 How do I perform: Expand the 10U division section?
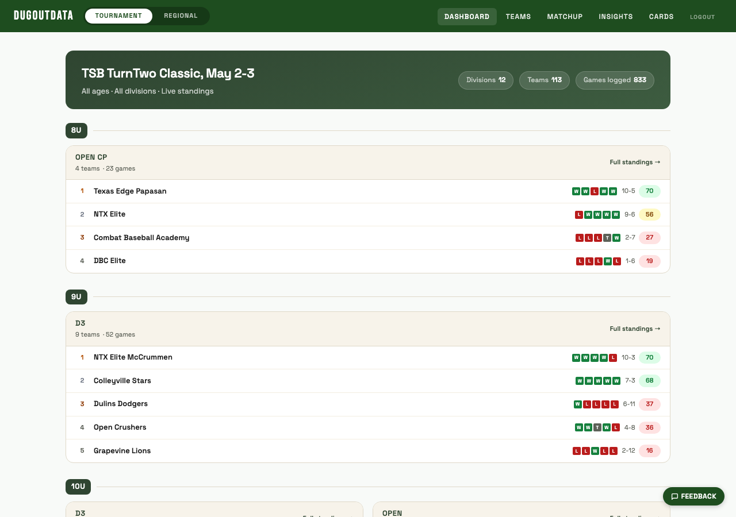[x=78, y=487]
